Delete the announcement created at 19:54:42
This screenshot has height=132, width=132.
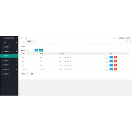115,65
